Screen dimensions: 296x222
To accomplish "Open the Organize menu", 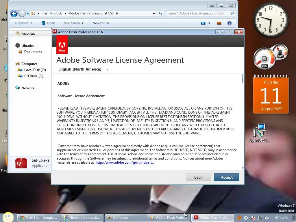I will [23, 23].
